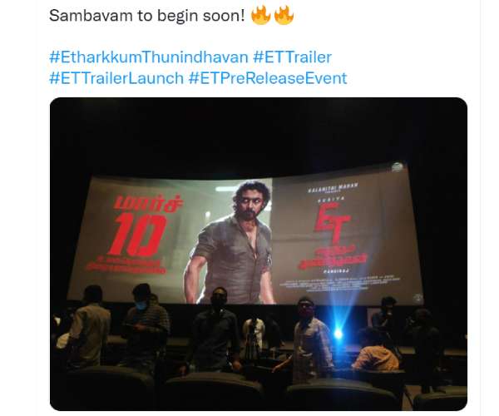Select the 'Sambavam to begin soon!' text
Viewport: 499px width, 416px height.
[x=147, y=15]
